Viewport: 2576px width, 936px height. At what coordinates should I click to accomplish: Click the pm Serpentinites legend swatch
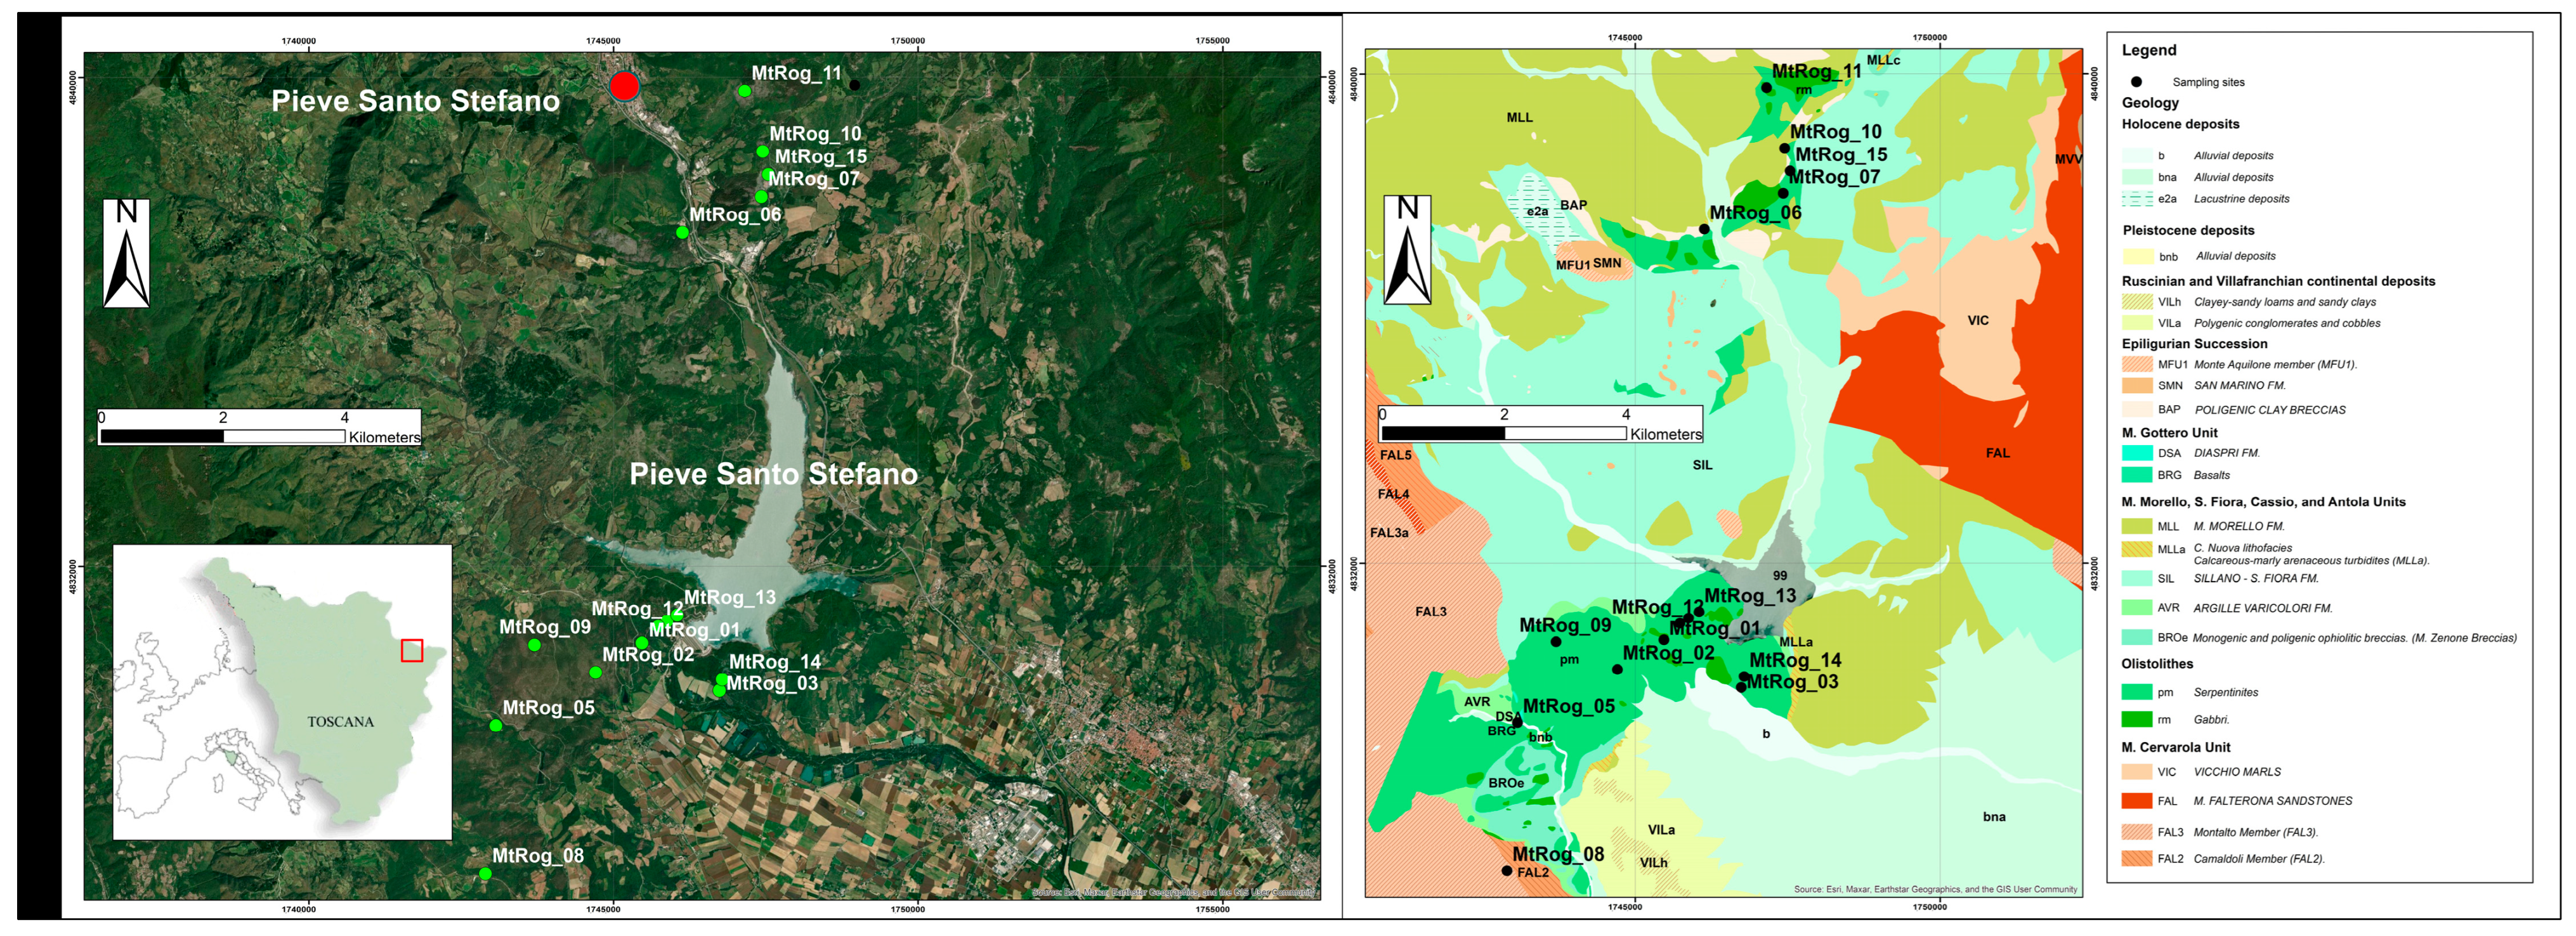[x=2136, y=692]
